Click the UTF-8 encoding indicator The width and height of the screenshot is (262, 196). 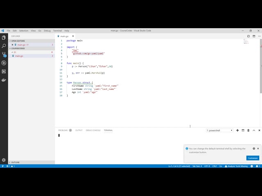tap(207, 166)
